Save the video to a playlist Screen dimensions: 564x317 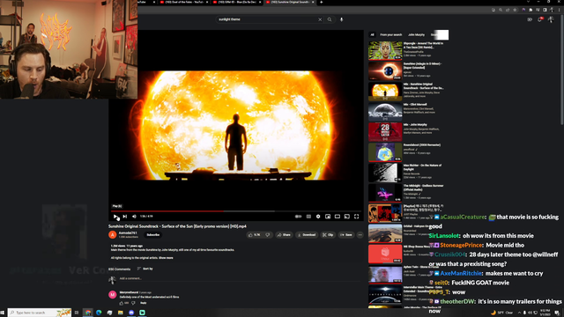coord(346,235)
